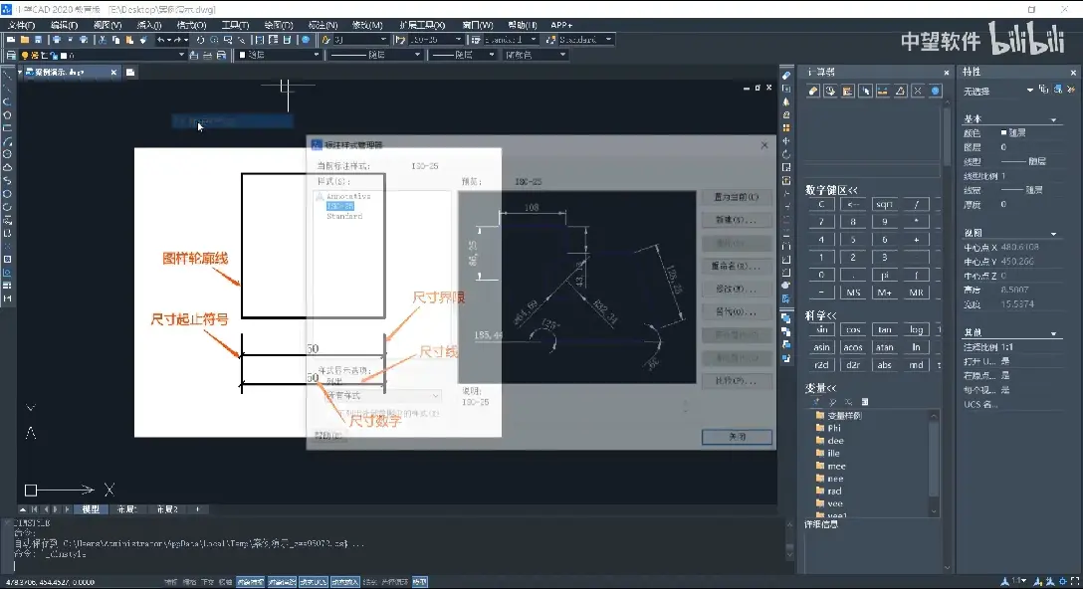Viewport: 1083px width, 589px height.
Task: Click the blue Help globe icon
Action: click(306, 40)
